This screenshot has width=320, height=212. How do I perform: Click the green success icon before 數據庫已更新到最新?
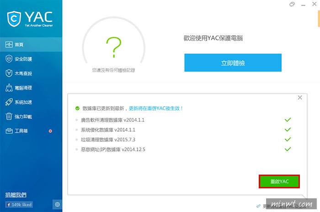(77, 108)
